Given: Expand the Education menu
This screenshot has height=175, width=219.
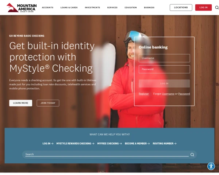Looking at the screenshot, I should coord(131,8).
